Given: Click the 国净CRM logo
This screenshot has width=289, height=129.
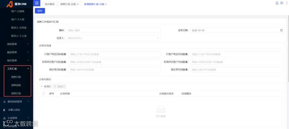Looking at the screenshot, I should click(16, 4).
